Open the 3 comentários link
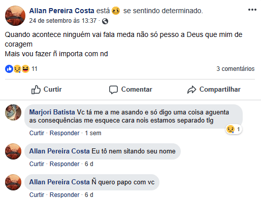The height and width of the screenshot is (199, 261). 236,69
